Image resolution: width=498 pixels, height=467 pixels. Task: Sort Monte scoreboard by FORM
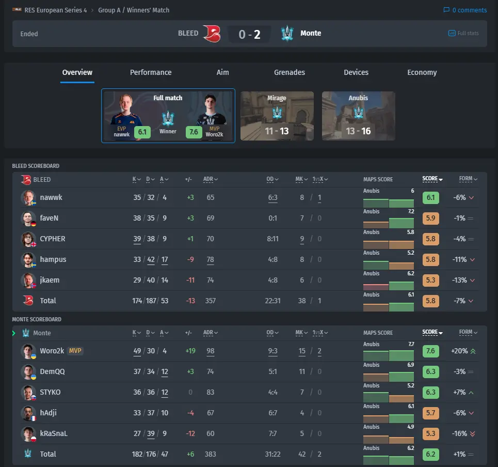click(x=468, y=332)
